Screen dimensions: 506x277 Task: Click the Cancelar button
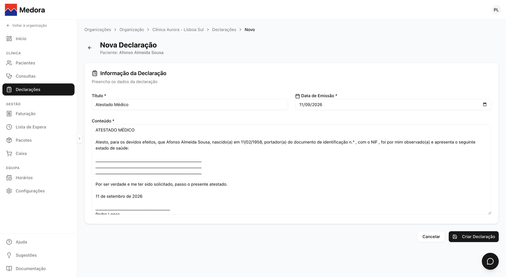point(431,236)
